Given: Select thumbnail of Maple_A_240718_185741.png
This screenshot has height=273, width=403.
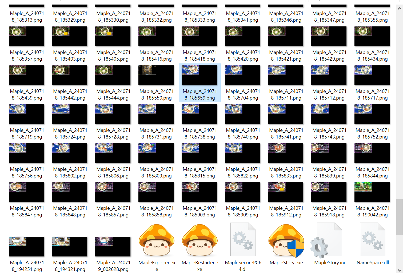Looking at the screenshot, I should [x=286, y=114].
